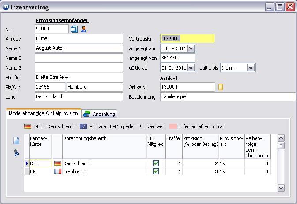The image size is (297, 204).
Task: Click into the VertragsNr. input field
Action: [188, 39]
